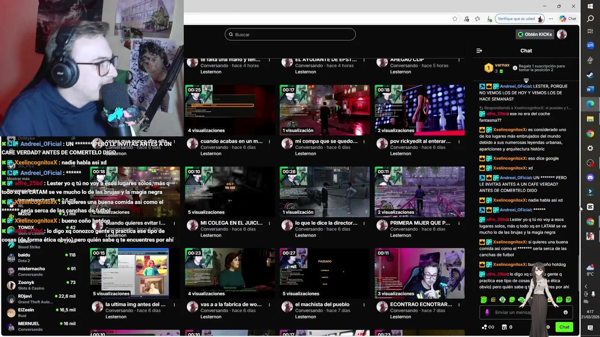Open the channel avatar beside pov rickyedit al enterar

tap(382, 144)
